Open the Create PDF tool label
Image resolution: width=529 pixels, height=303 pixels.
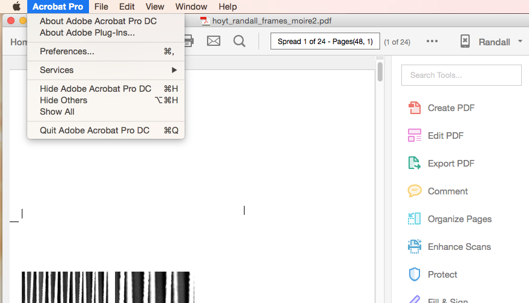(451, 108)
